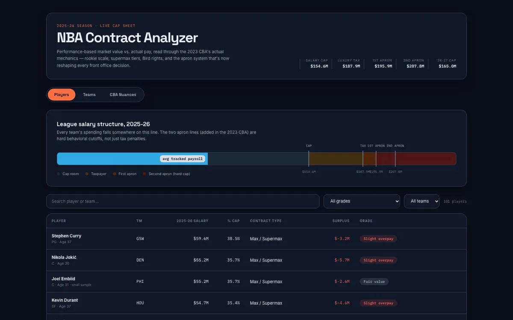Click the NBA Contract Analyzer title

(127, 38)
